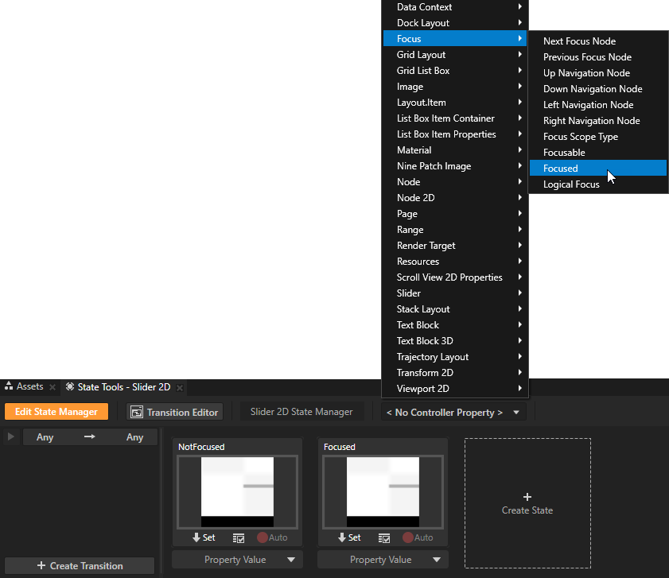
Task: Open the Transition Editor
Action: tap(174, 412)
